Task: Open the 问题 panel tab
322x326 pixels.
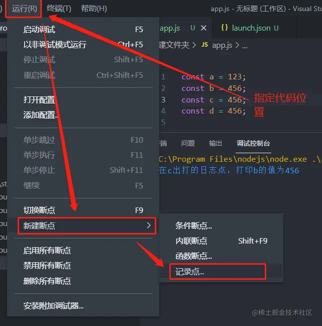Action: (188, 143)
